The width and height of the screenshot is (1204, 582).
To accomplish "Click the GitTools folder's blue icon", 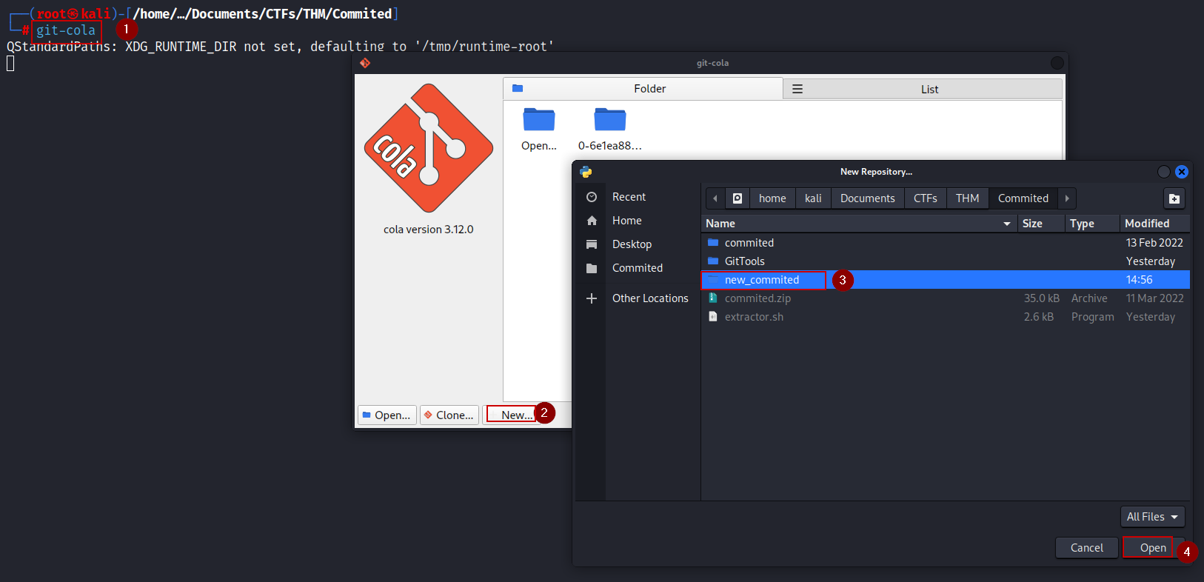I will pos(713,261).
